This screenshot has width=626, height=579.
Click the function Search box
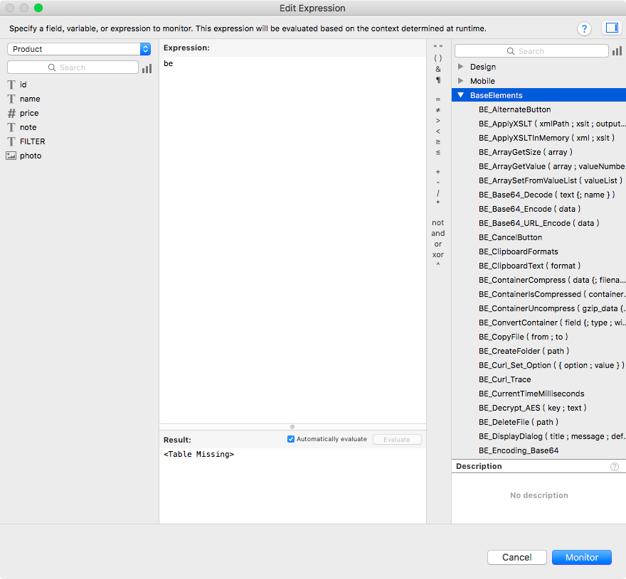coord(531,51)
